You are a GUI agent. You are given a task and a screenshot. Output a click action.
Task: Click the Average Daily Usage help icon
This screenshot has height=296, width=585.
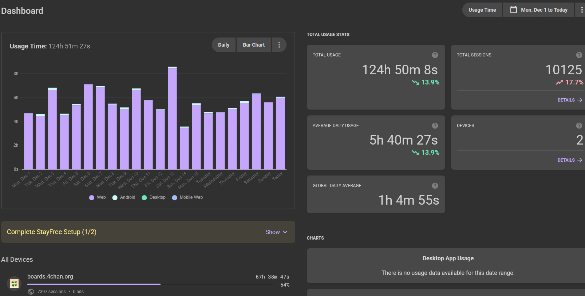(x=435, y=126)
